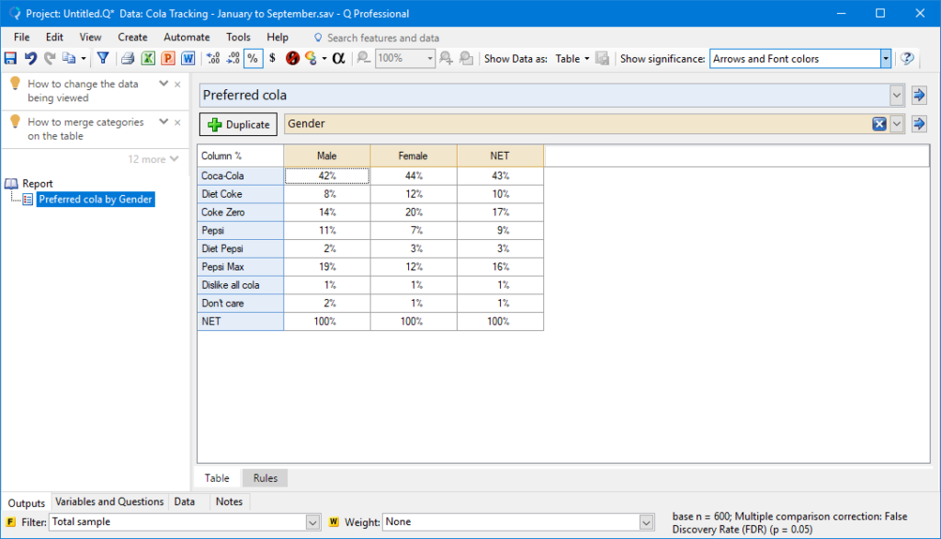Click the color palette icon
This screenshot has width=941, height=539.
pyautogui.click(x=311, y=58)
